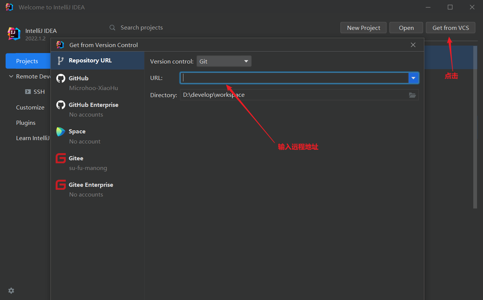
Task: Click the Gitee Enterprise logo icon
Action: [61, 185]
